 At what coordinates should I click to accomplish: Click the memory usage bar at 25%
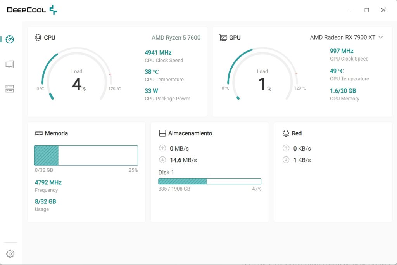(x=86, y=156)
